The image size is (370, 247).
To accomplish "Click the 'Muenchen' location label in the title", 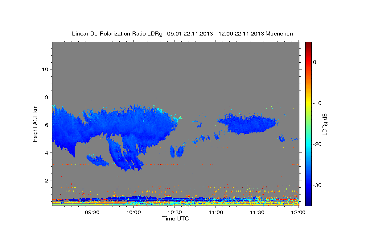I will pos(279,34).
